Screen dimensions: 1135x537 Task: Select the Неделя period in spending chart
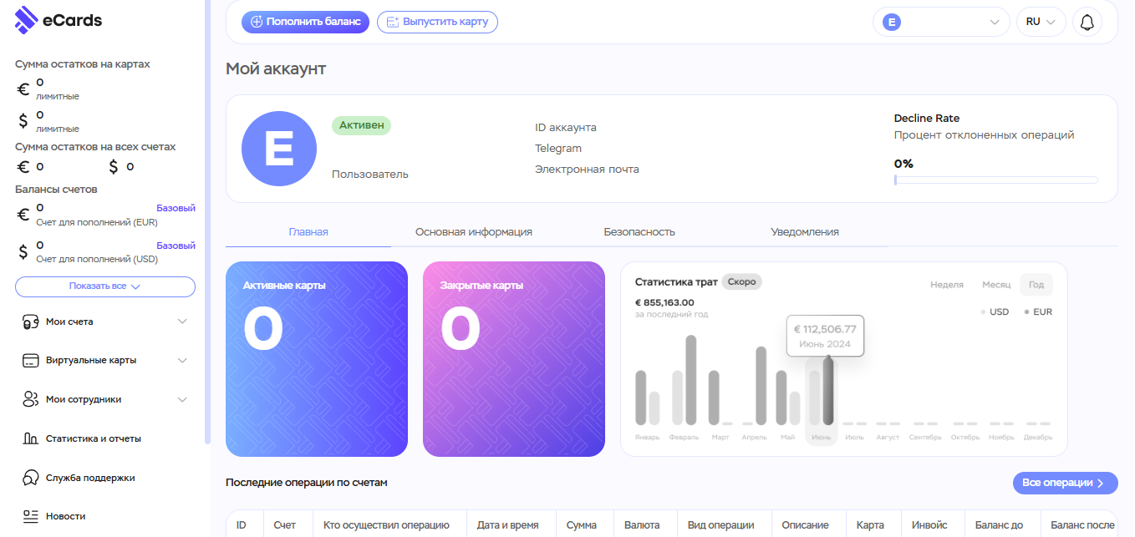(946, 285)
